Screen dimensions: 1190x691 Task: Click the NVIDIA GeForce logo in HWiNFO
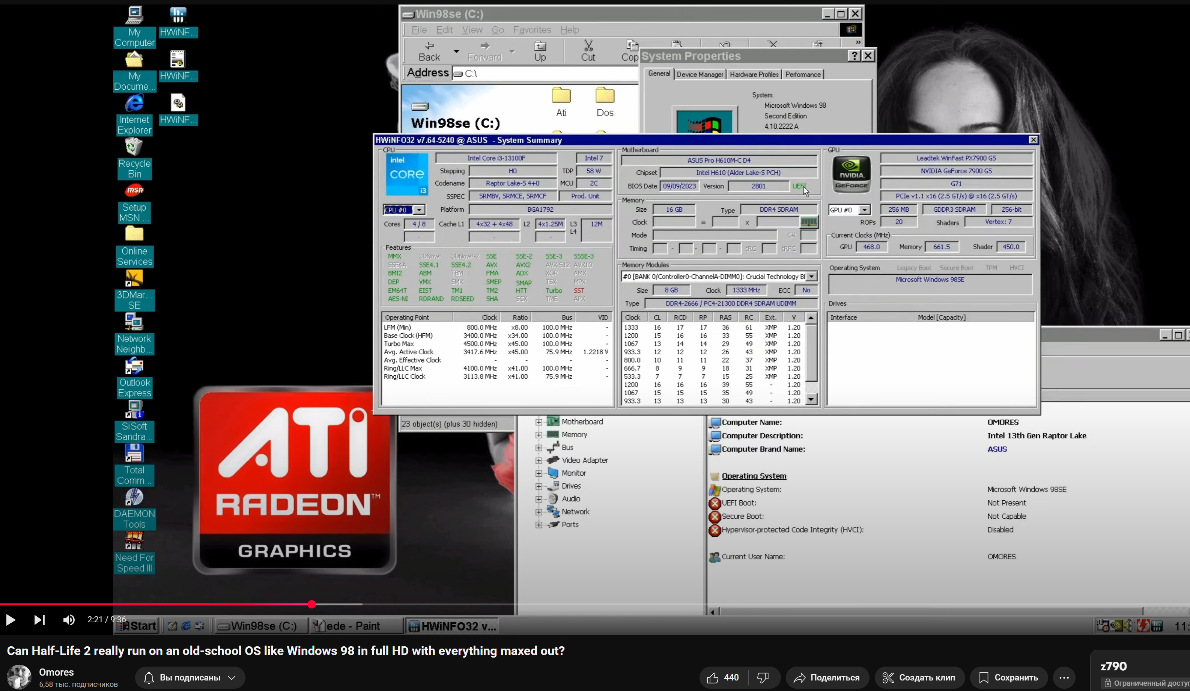(852, 174)
